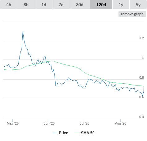
Task: Click the Jul '26 axis label
Action: tap(84, 123)
